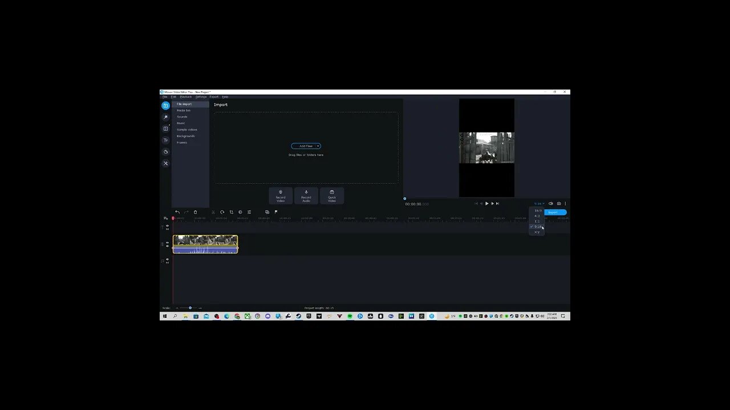Screen dimensions: 730x410
Task: Select Backgrounds in the side list
Action: pyautogui.click(x=190, y=136)
